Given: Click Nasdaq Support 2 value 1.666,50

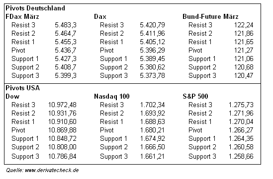Looking at the screenshot, I should (x=152, y=147).
